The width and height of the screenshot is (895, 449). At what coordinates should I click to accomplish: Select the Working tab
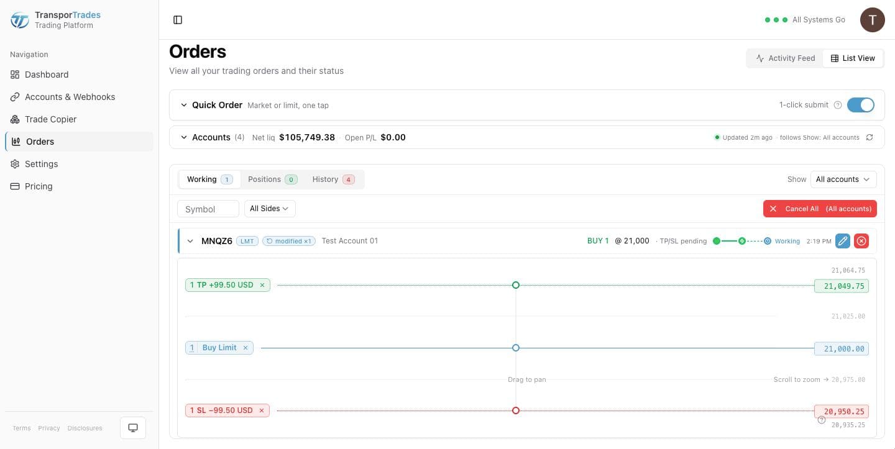tap(209, 179)
